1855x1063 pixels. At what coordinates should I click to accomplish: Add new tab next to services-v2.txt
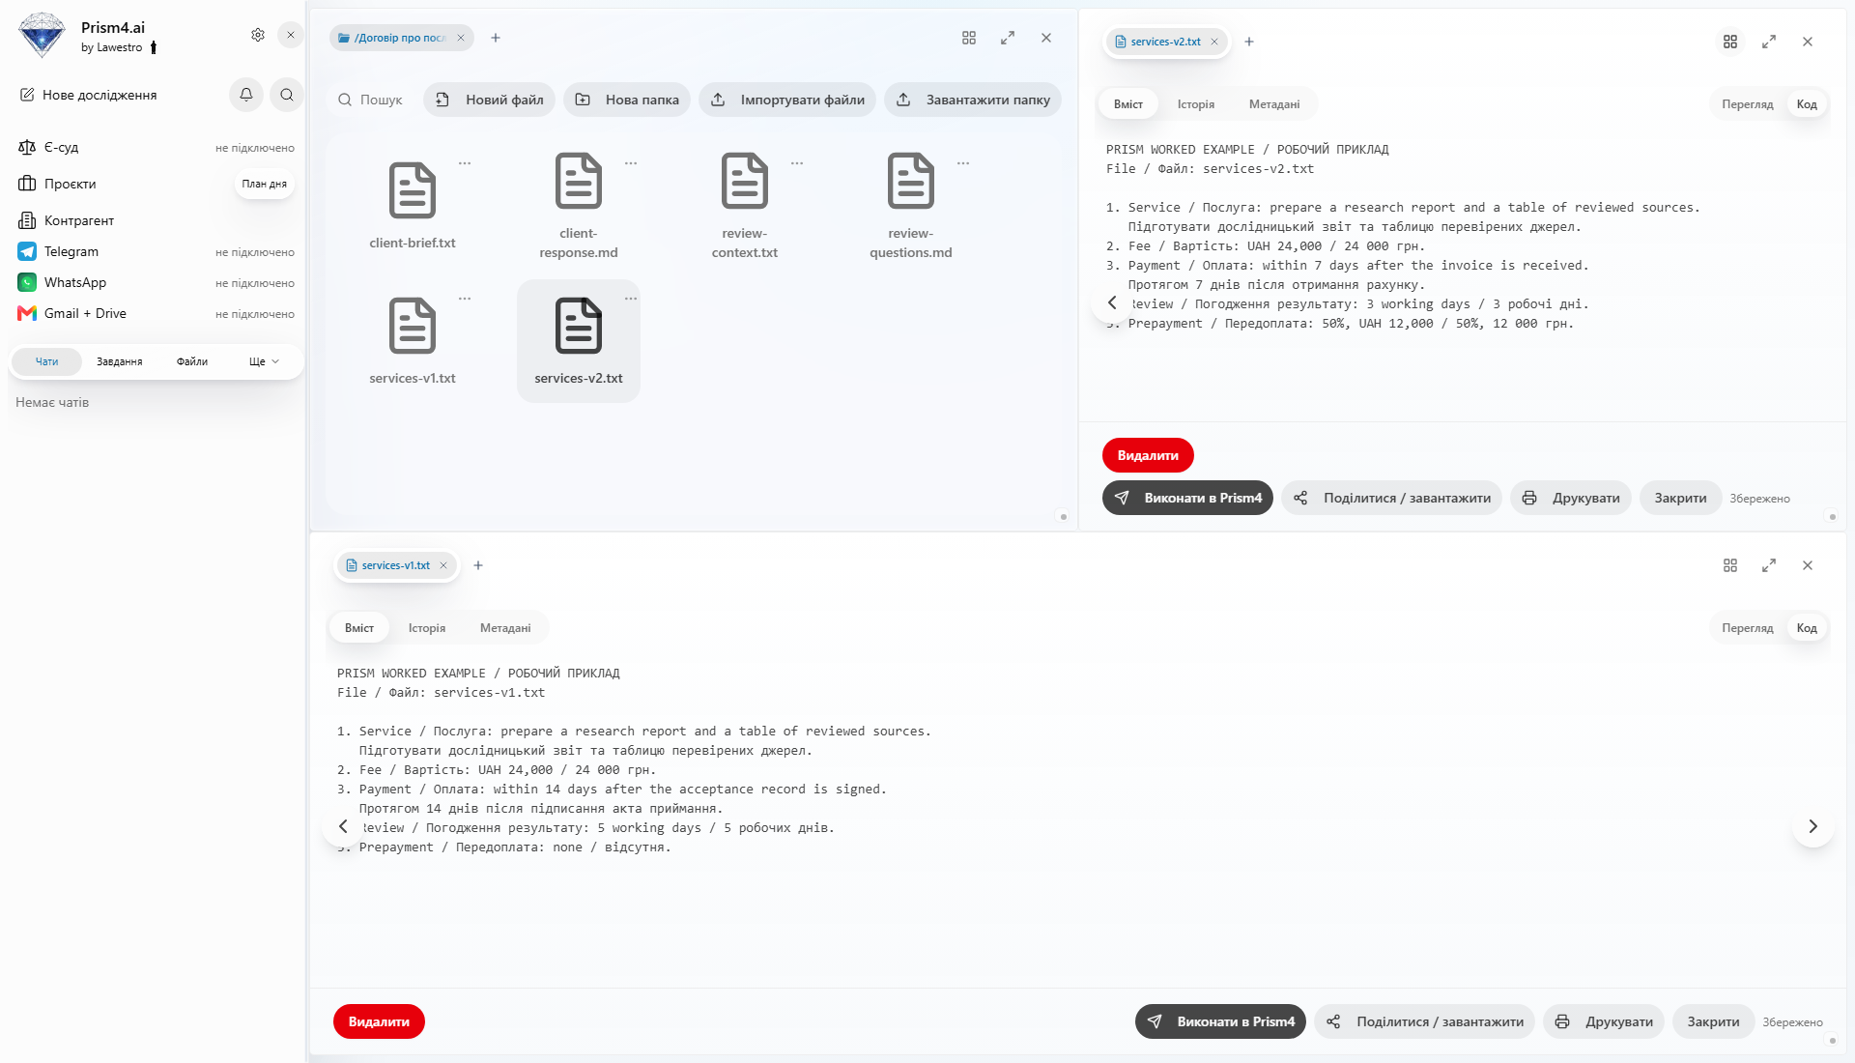[x=1249, y=42]
